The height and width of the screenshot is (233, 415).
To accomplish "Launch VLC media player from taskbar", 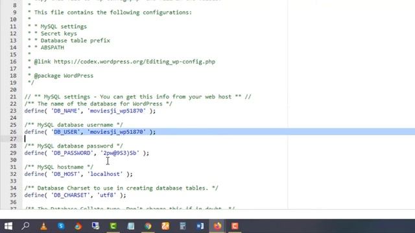I will (43, 226).
